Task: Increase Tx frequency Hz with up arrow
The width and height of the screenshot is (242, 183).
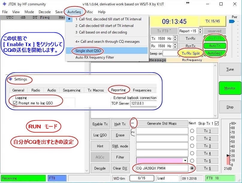Action: [x=175, y=37]
